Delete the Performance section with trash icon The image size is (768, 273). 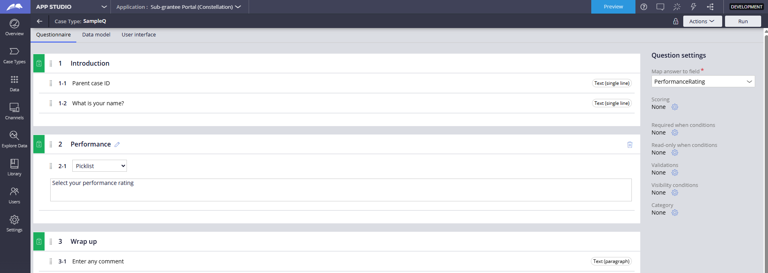coord(630,145)
